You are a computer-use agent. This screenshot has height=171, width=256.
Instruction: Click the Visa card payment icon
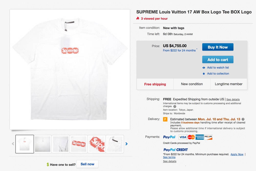pos(183,137)
